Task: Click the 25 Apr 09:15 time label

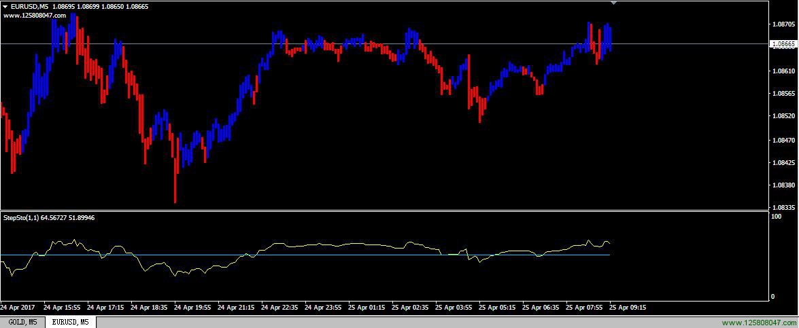Action: [628, 308]
